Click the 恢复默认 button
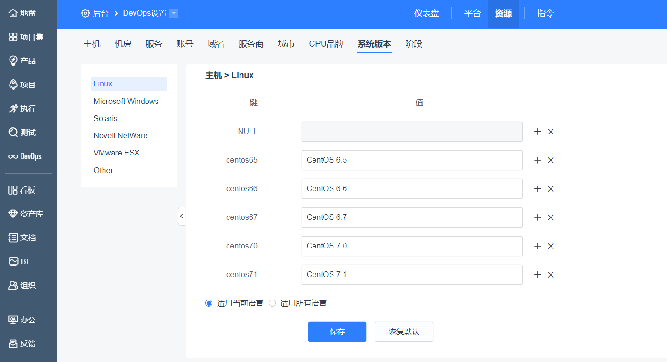 [404, 332]
